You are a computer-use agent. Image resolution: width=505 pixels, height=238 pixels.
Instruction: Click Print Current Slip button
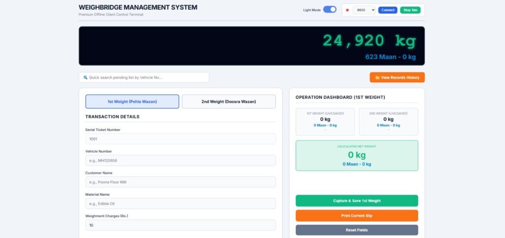(x=357, y=215)
